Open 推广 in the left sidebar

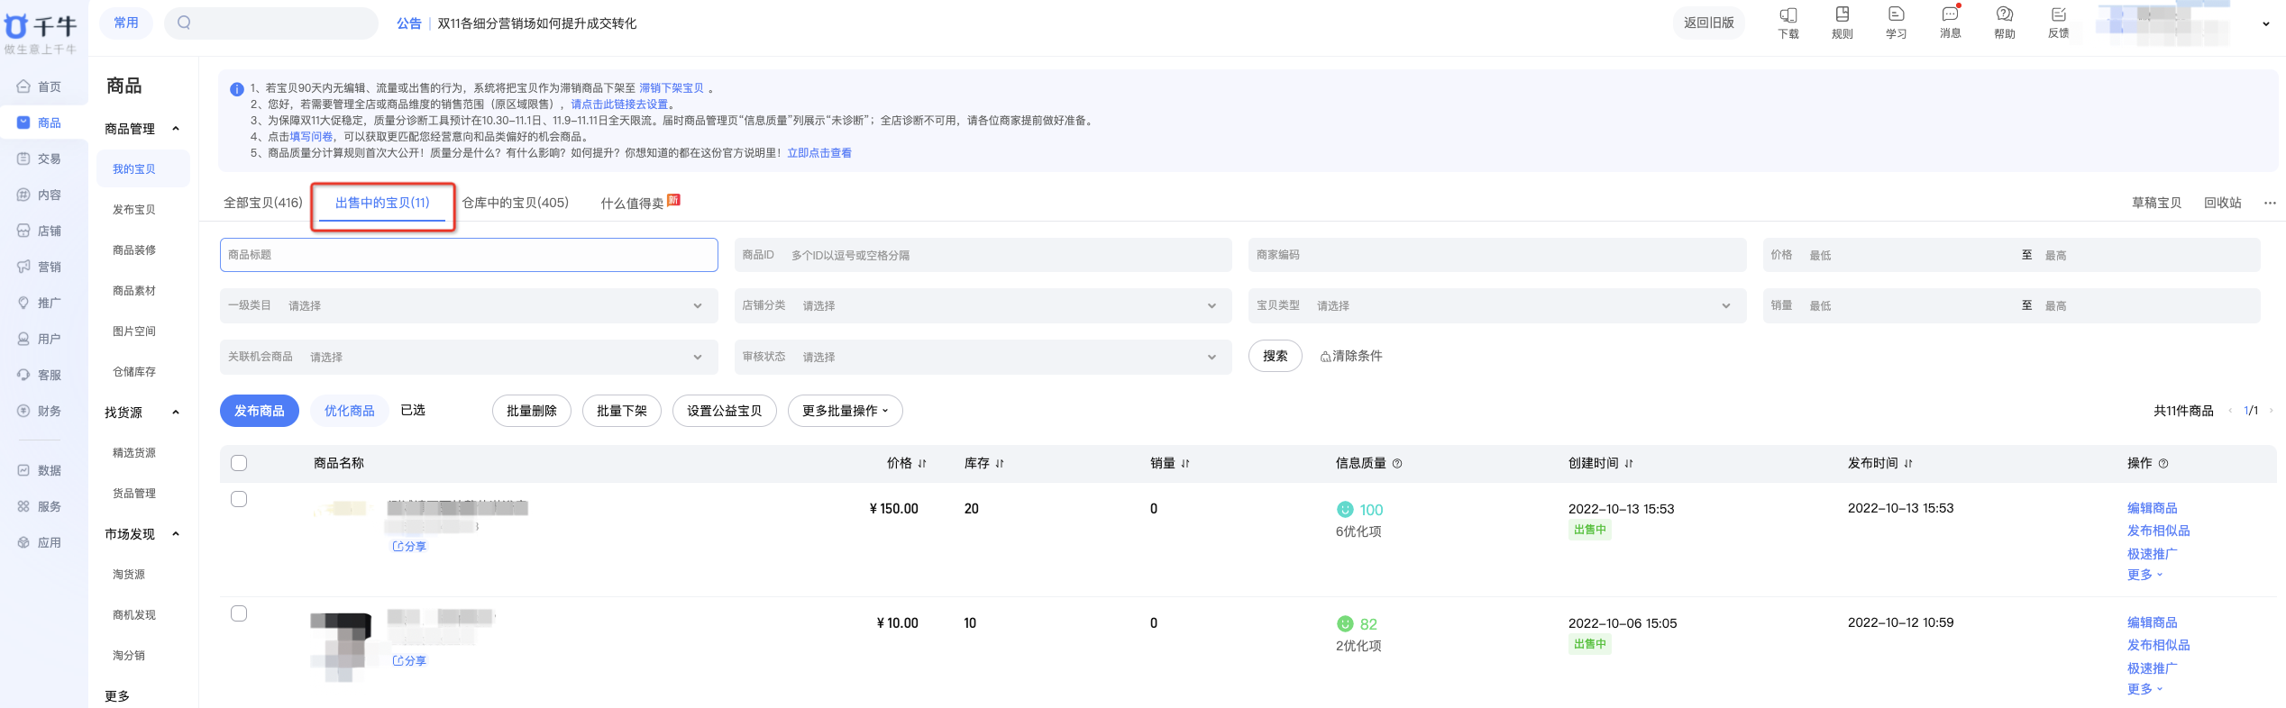pos(40,303)
